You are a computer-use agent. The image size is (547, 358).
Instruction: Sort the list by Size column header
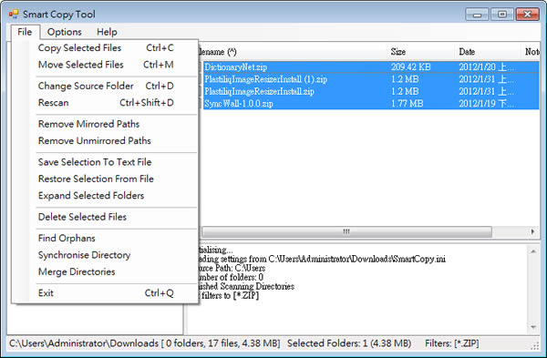[x=420, y=52]
